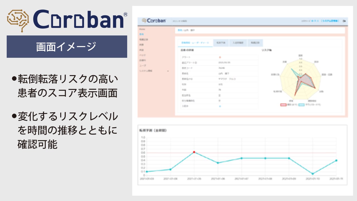This screenshot has width=357, height=201.
Task: Click the chart data point for 2021-01-09
Action: pos(289,158)
